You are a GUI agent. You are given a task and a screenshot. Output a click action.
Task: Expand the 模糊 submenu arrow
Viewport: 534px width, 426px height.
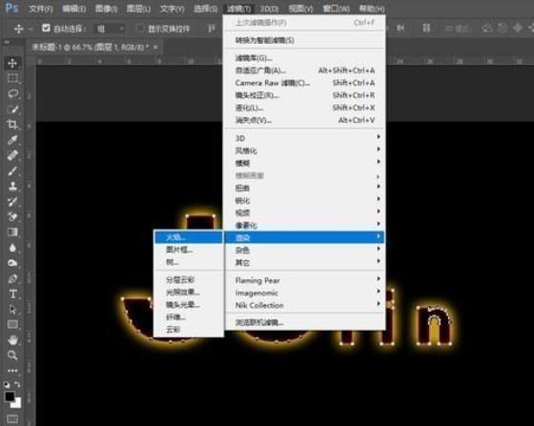pos(379,162)
